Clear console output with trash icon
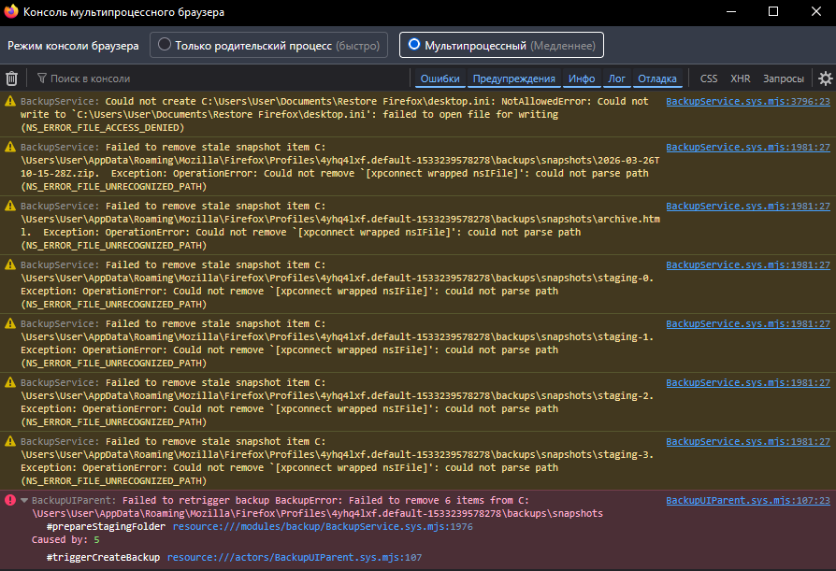836x571 pixels. [x=12, y=79]
